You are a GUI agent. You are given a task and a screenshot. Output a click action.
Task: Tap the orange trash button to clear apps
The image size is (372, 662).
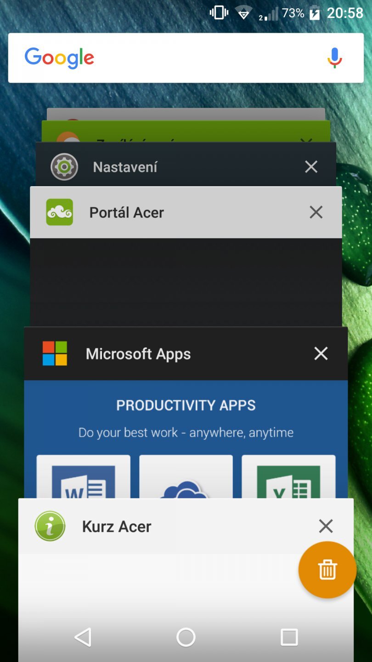tap(327, 570)
